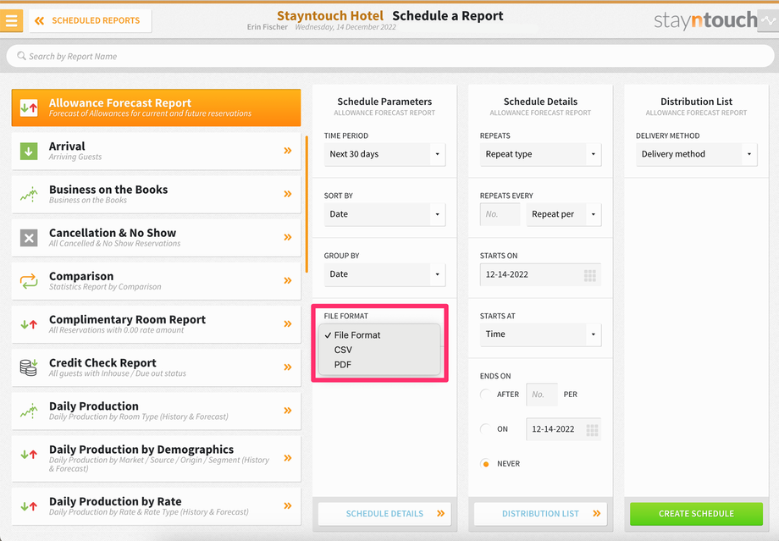Click the chevron on the Arrival row
The width and height of the screenshot is (779, 541).
[288, 151]
